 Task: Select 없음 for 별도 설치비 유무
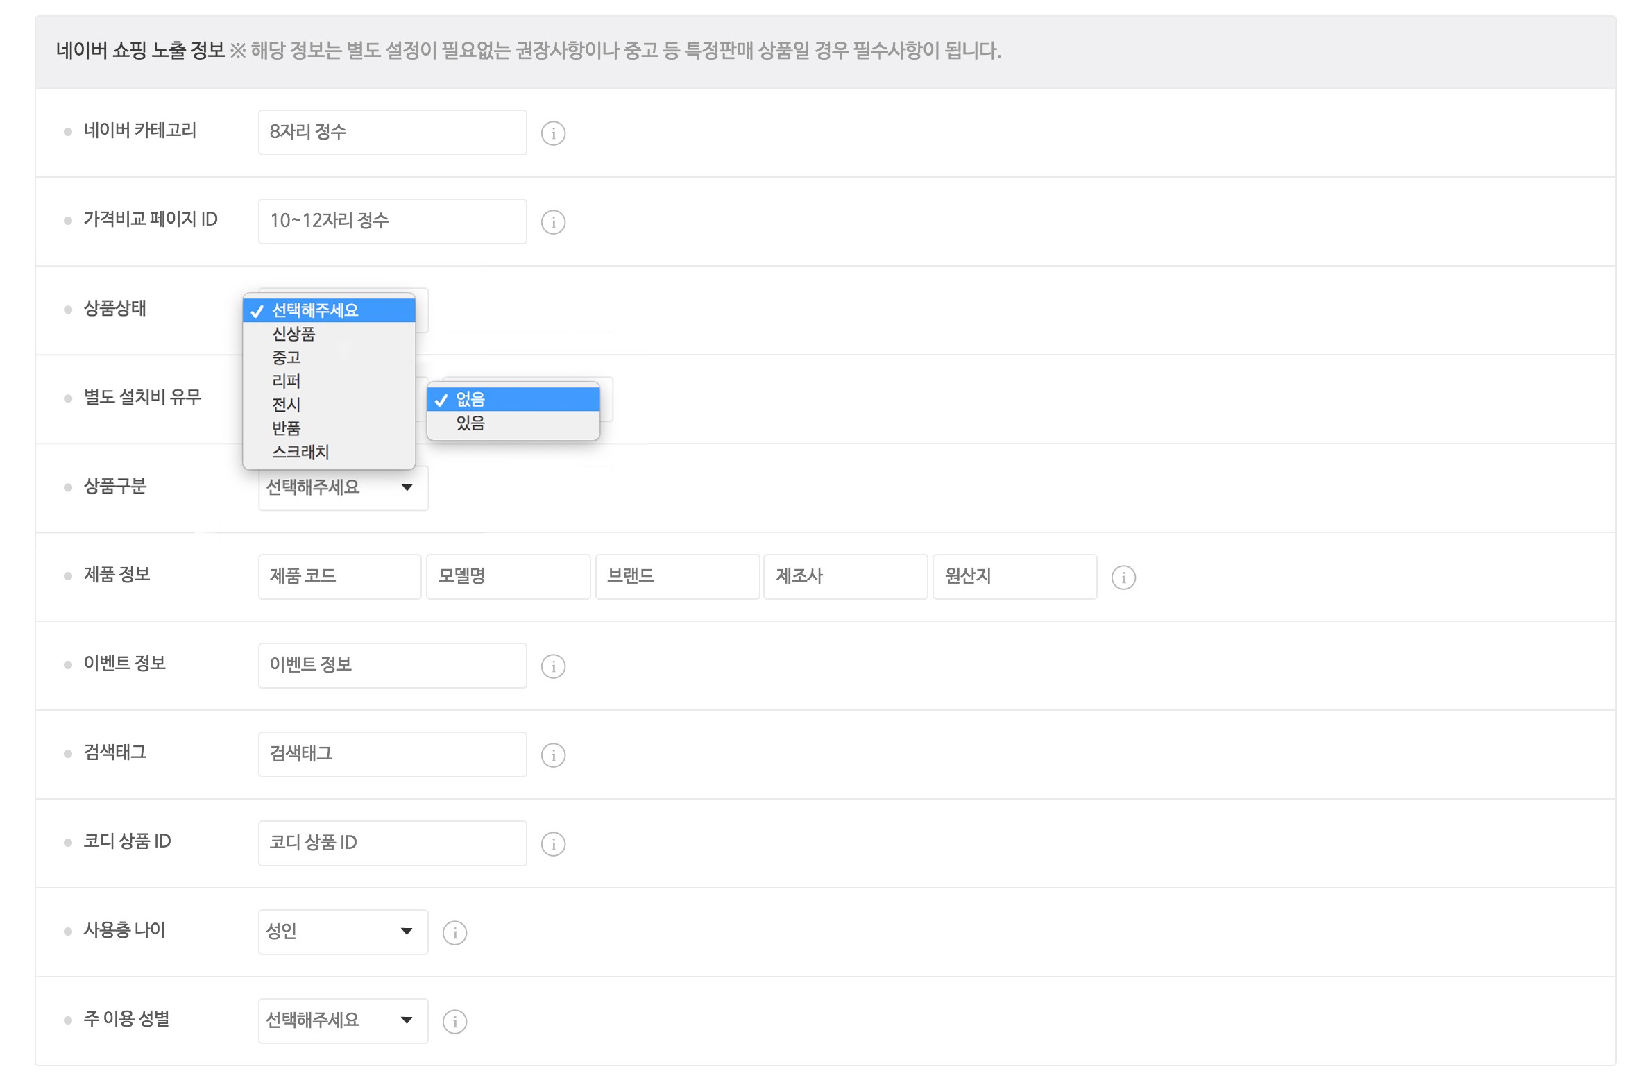coord(513,399)
